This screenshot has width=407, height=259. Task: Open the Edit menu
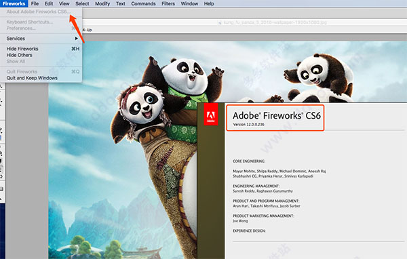pyautogui.click(x=49, y=3)
